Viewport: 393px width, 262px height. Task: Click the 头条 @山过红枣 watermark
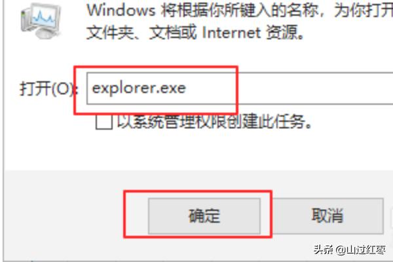(x=350, y=250)
